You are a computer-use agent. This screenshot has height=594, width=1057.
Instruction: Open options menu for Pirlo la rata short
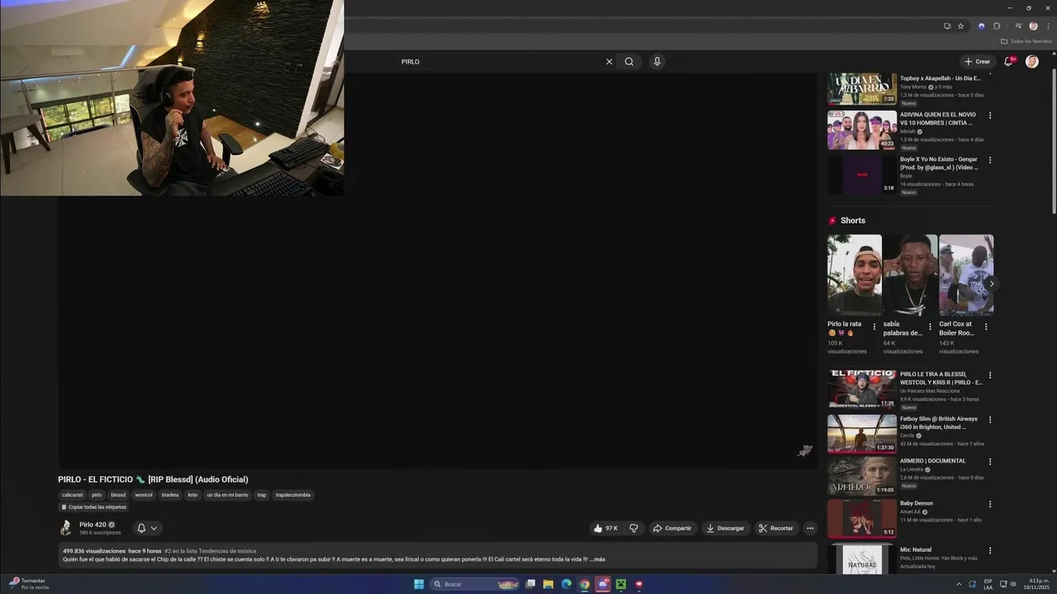(x=875, y=327)
